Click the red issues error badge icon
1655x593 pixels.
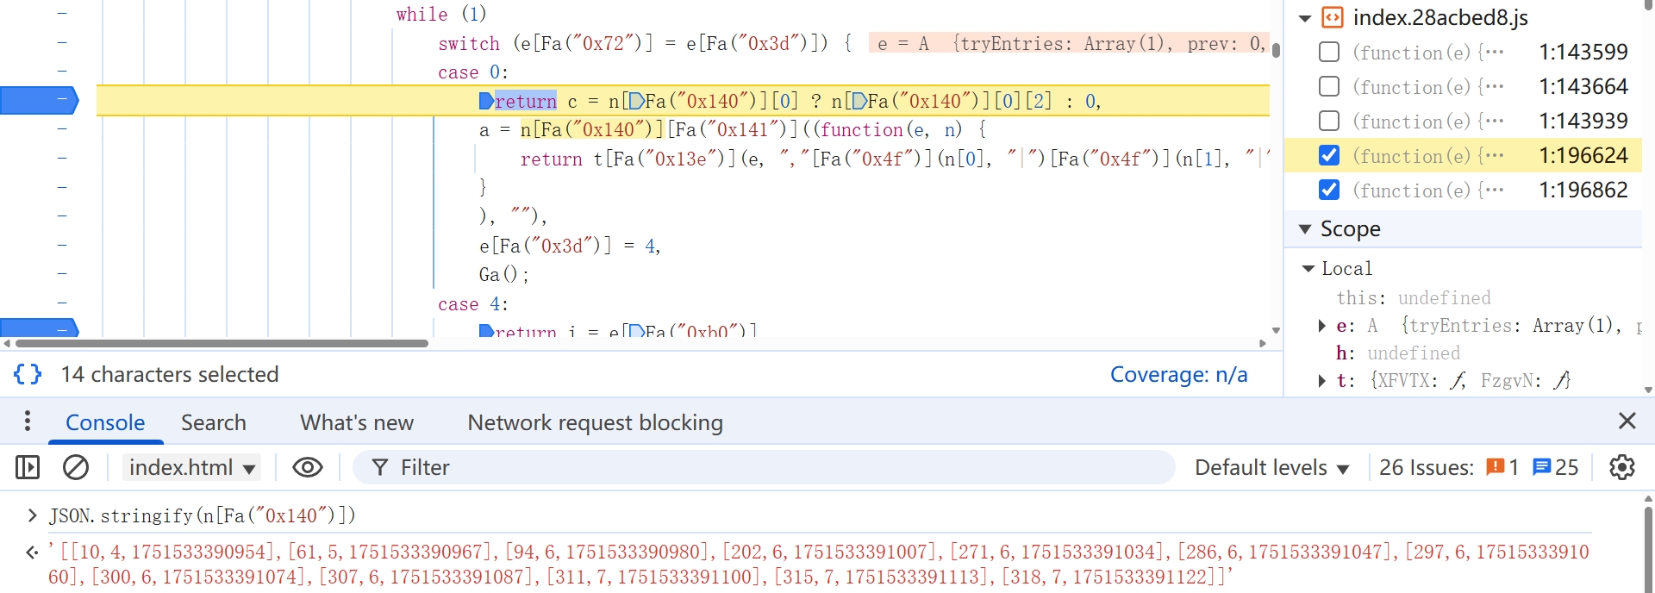click(1496, 467)
